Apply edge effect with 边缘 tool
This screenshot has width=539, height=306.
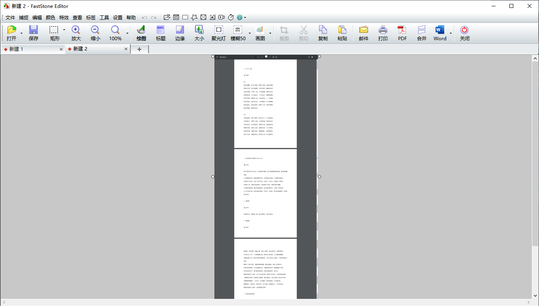[x=180, y=34]
